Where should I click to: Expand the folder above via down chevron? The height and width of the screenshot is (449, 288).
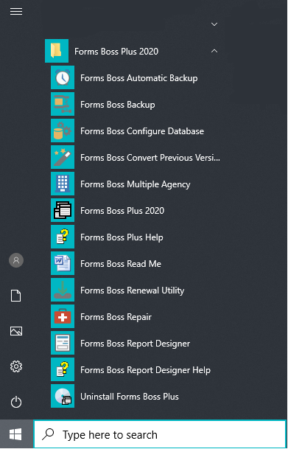214,24
